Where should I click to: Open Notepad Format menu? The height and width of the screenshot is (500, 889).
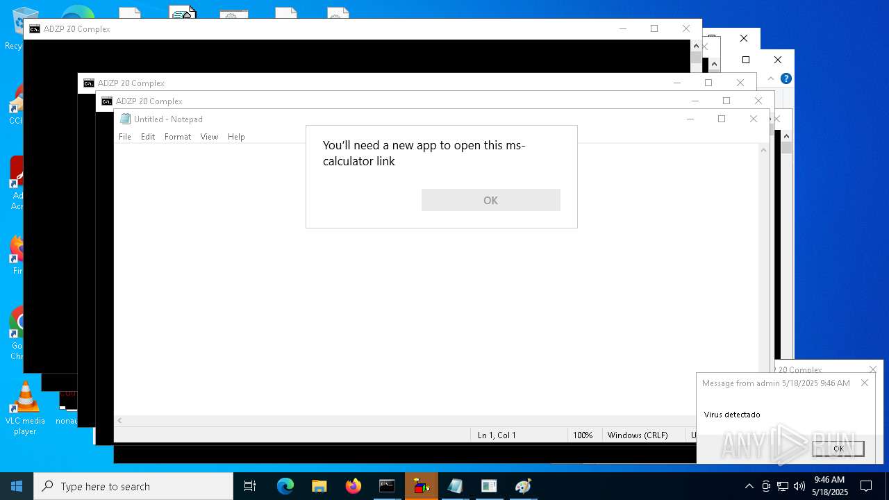178,137
